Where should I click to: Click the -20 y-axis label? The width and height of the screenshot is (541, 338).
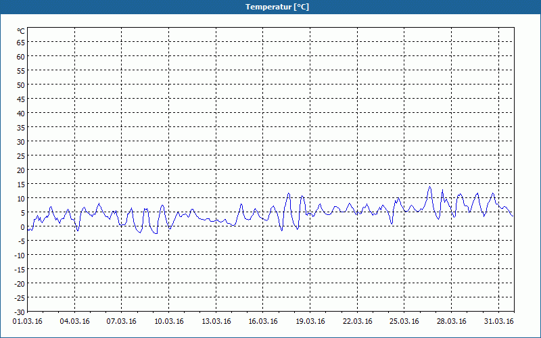point(20,284)
